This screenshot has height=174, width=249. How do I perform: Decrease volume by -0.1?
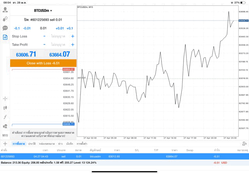coord(17,28)
